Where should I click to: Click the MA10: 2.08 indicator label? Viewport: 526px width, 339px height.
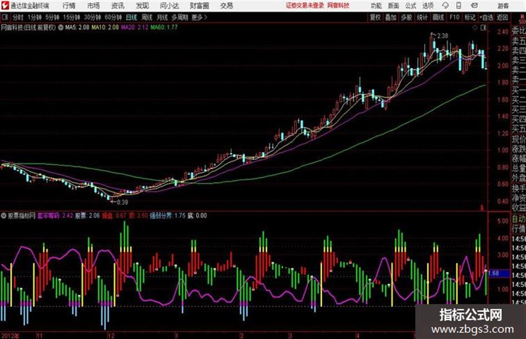click(105, 27)
